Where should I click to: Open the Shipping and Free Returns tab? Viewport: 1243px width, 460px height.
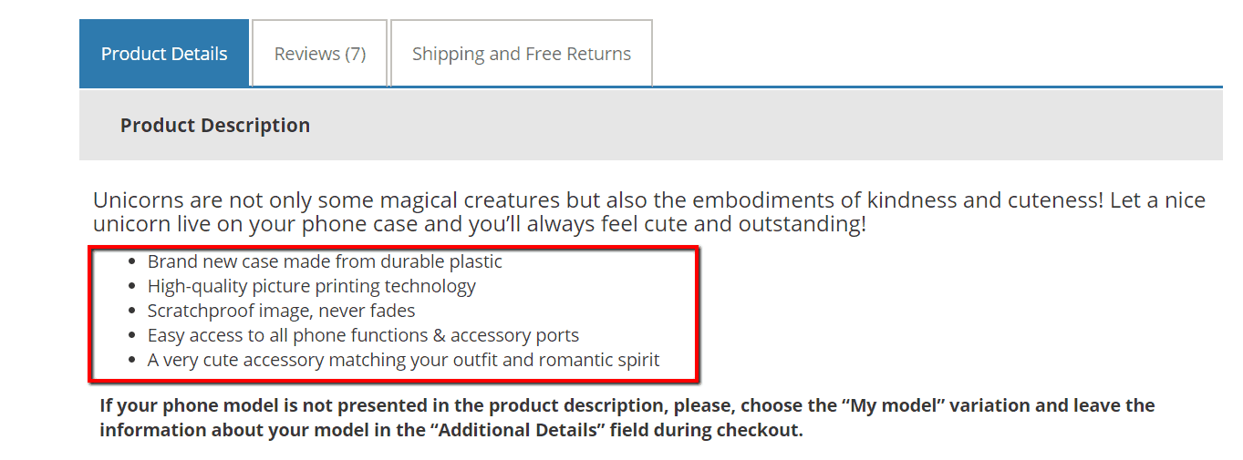pyautogui.click(x=522, y=54)
